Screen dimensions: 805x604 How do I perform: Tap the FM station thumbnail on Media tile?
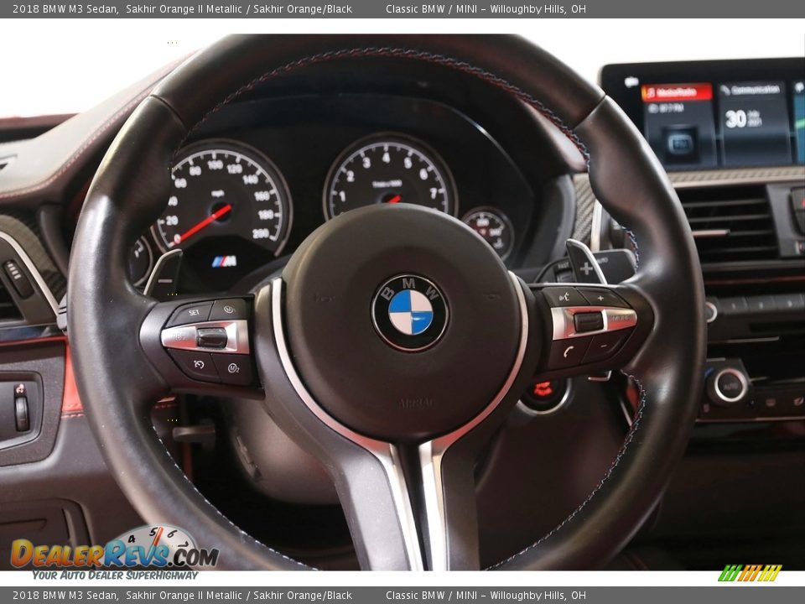pyautogui.click(x=679, y=143)
